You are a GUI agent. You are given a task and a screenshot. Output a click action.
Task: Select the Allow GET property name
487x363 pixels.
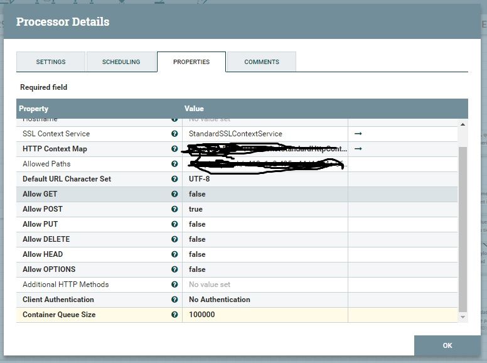(x=40, y=194)
